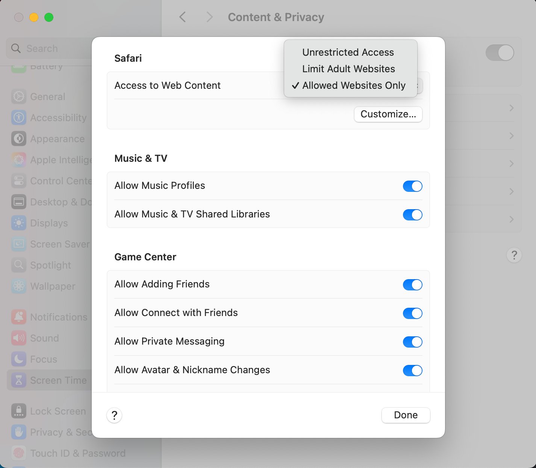
Task: Open Touch ID & Password in the sidebar
Action: click(x=68, y=453)
